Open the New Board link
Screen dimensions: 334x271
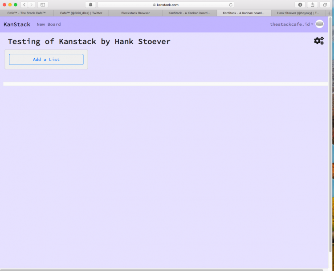click(49, 24)
